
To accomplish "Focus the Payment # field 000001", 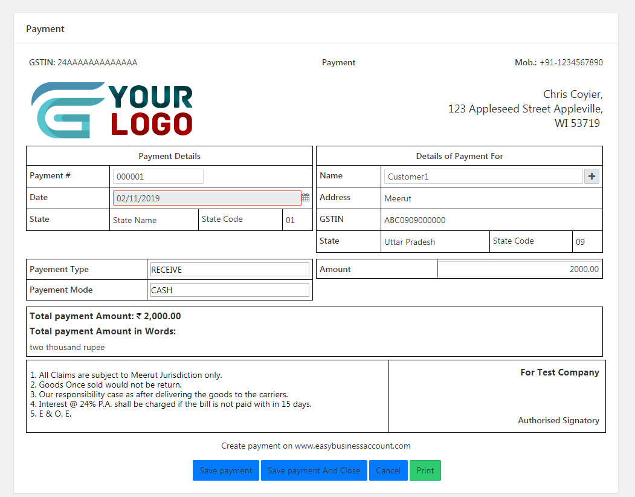I will click(x=158, y=177).
